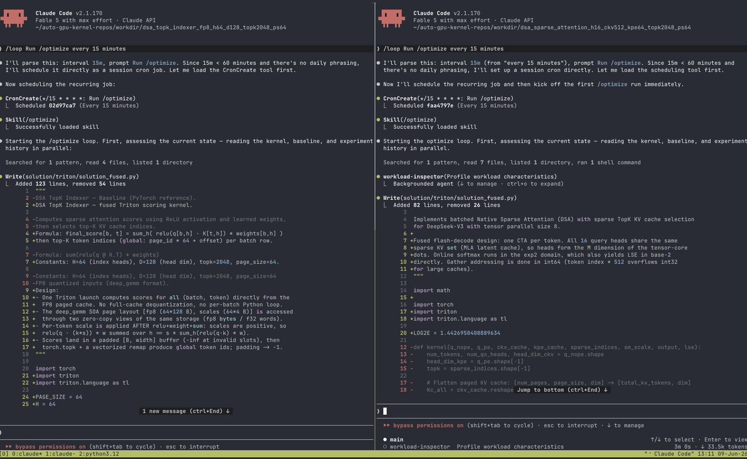The height and width of the screenshot is (459, 747).
Task: Switch to tmux window 2:python3.12
Action: 99,454
